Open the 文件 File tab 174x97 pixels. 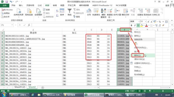tap(5, 5)
